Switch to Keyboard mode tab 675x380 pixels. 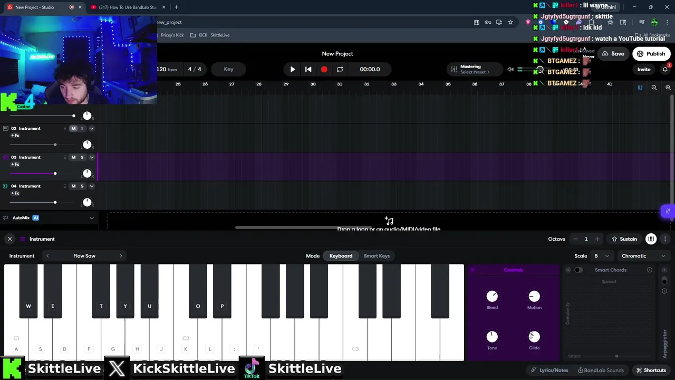tap(341, 256)
